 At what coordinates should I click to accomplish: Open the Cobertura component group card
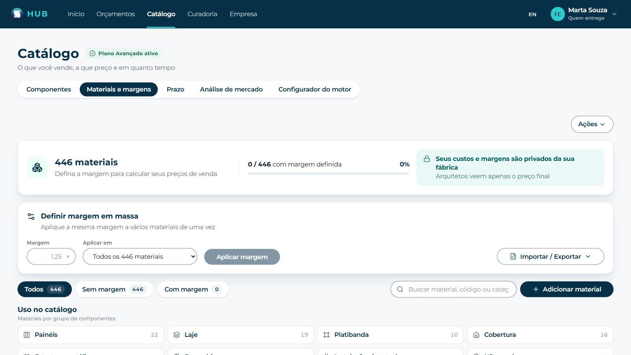(x=540, y=334)
